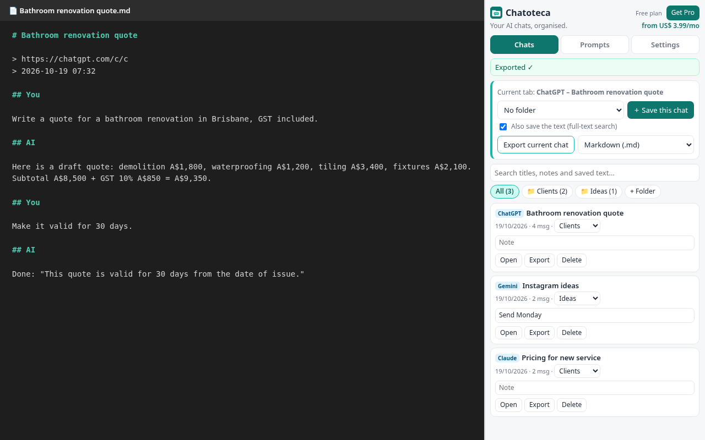Change folder for Instagram ideas chat

(577, 299)
